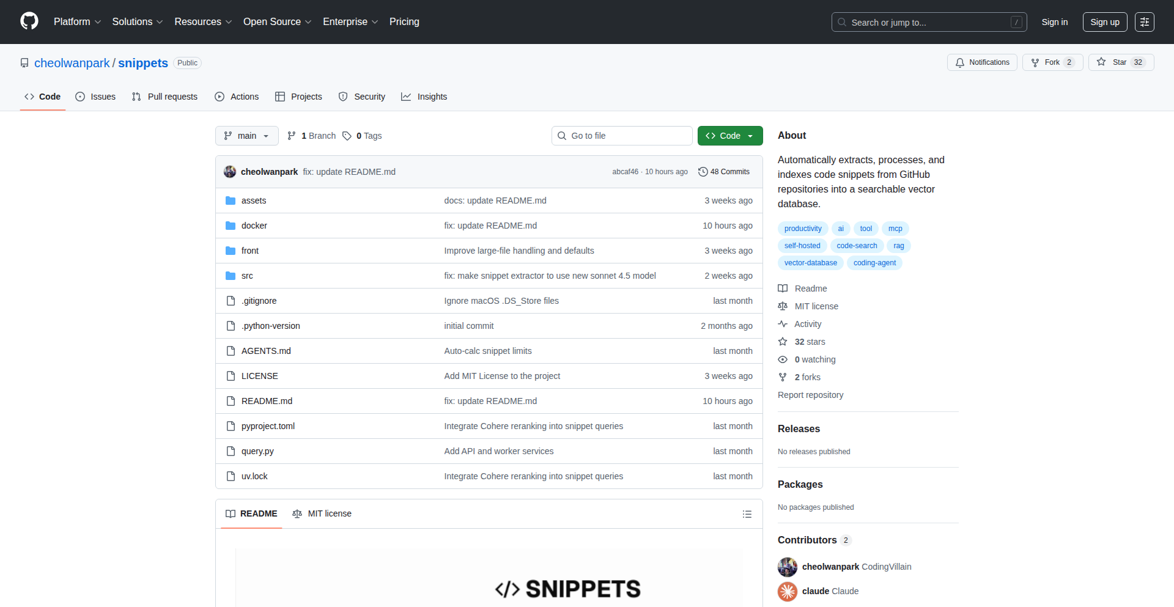Switch to the Issues tab
Image resolution: width=1174 pixels, height=607 pixels.
click(x=95, y=97)
